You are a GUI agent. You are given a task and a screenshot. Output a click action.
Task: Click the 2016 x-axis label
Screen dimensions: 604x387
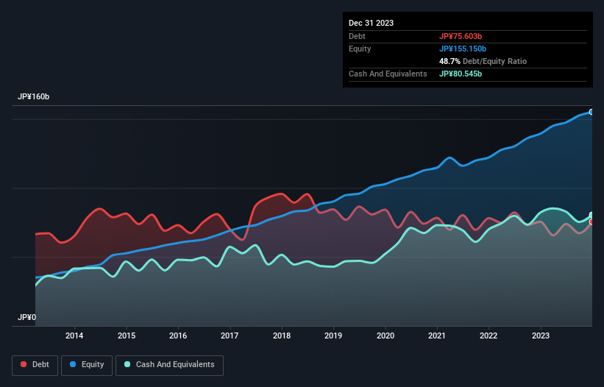[x=178, y=335]
